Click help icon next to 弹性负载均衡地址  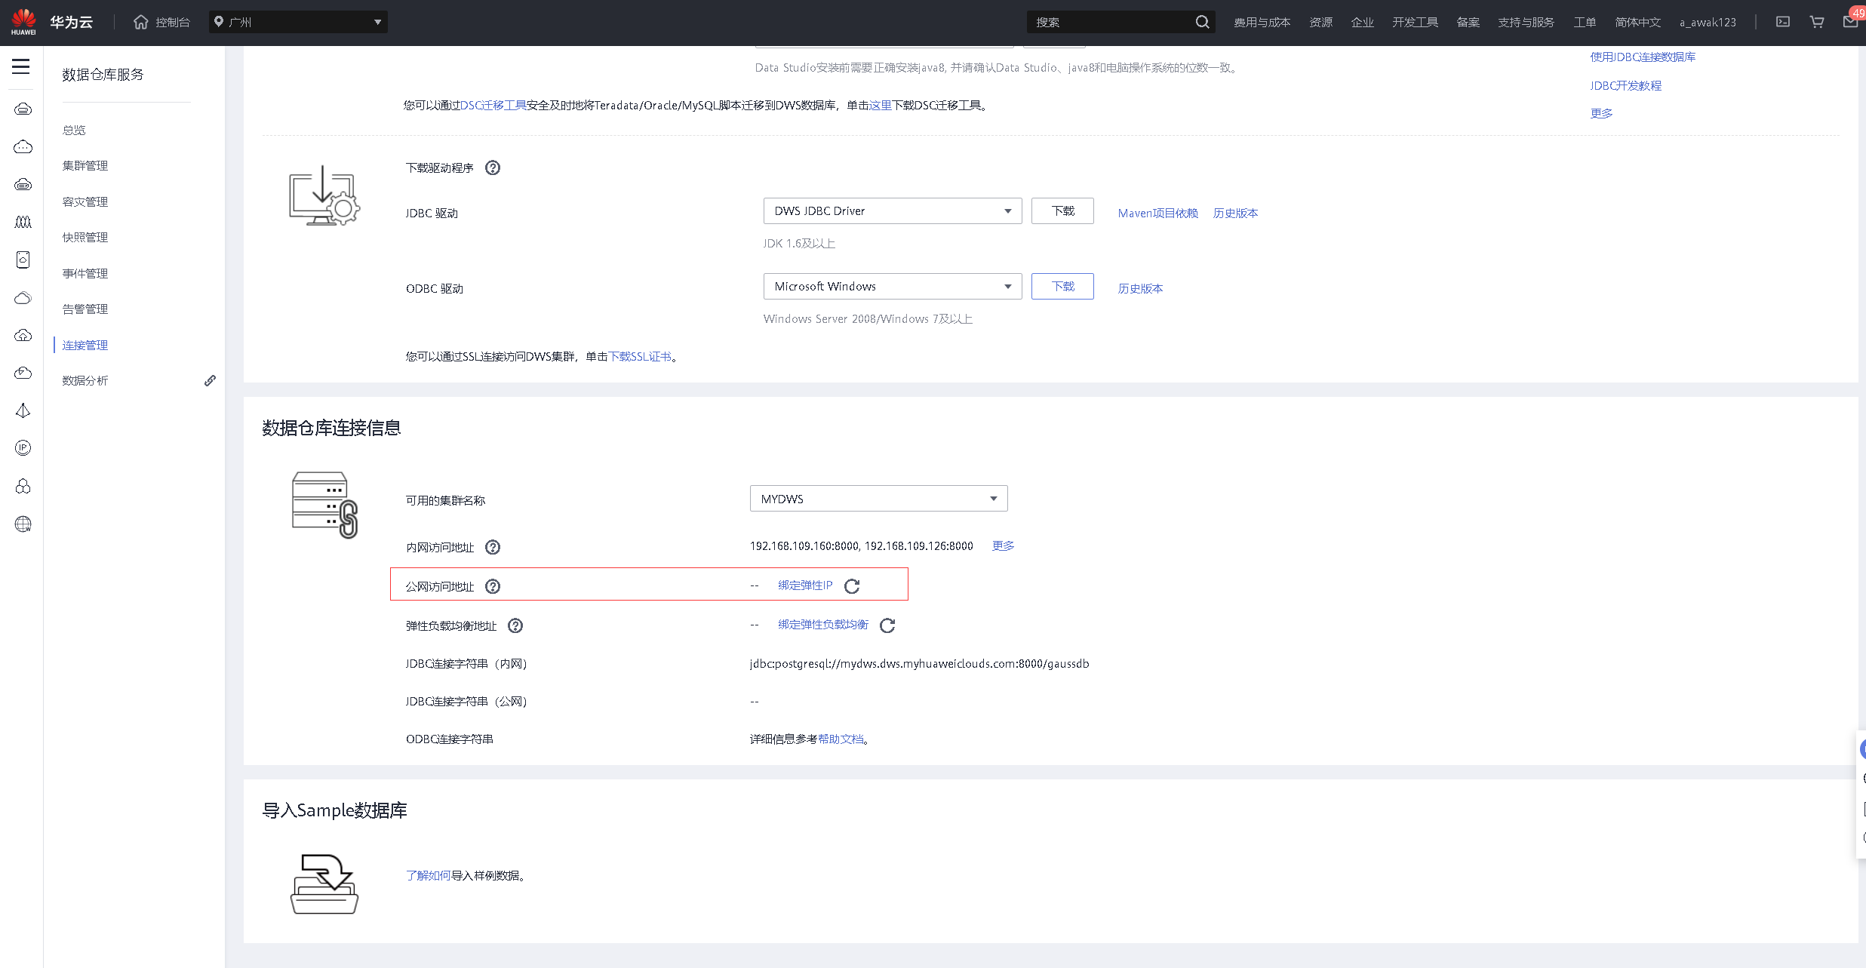coord(515,625)
